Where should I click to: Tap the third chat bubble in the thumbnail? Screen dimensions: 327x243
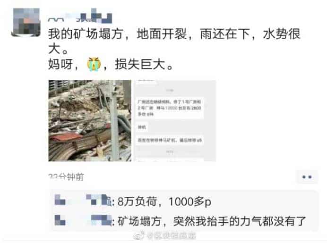[170, 140]
